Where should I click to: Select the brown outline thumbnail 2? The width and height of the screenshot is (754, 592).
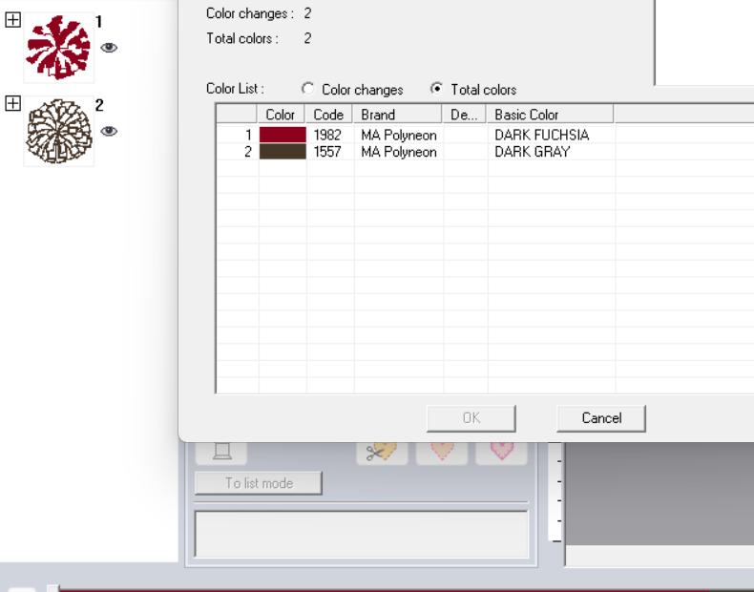tap(58, 131)
